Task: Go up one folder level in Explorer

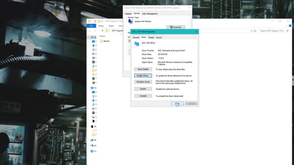Action: pyautogui.click(x=102, y=31)
